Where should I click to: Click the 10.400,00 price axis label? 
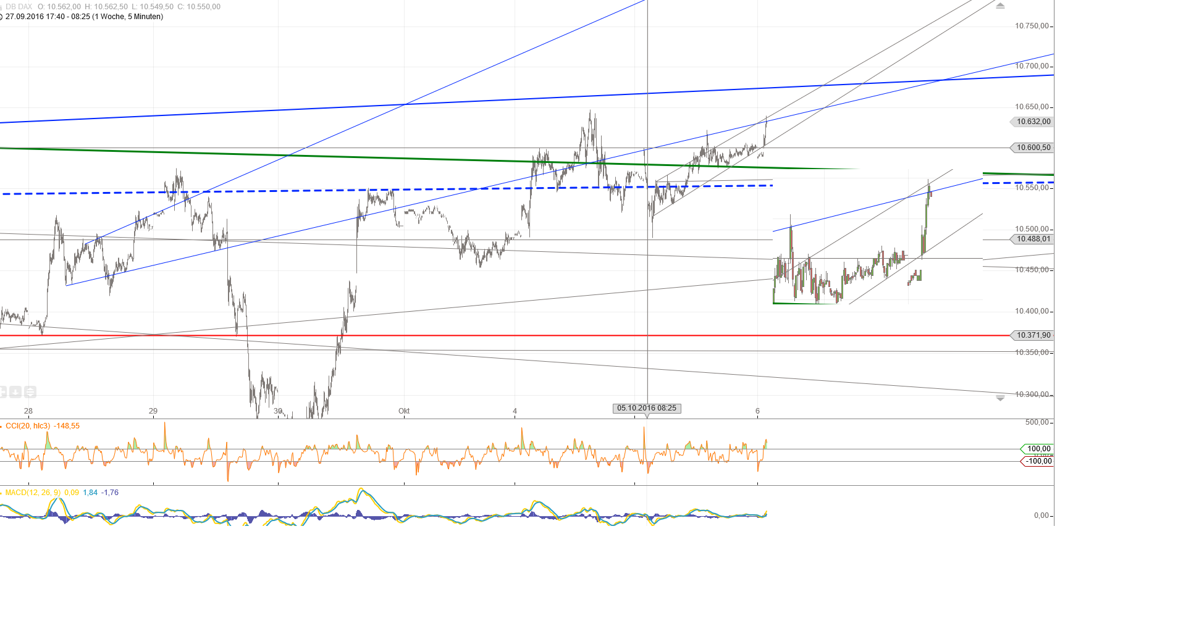[x=1032, y=311]
